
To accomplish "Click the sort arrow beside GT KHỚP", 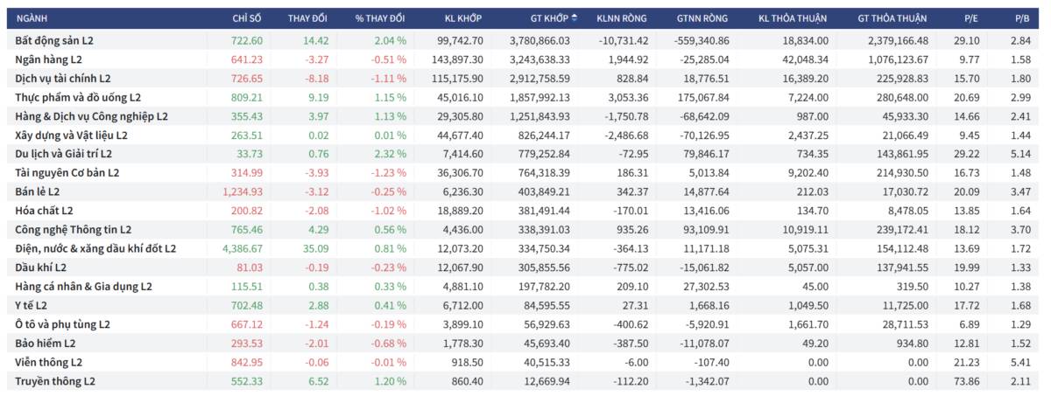I will coord(575,17).
